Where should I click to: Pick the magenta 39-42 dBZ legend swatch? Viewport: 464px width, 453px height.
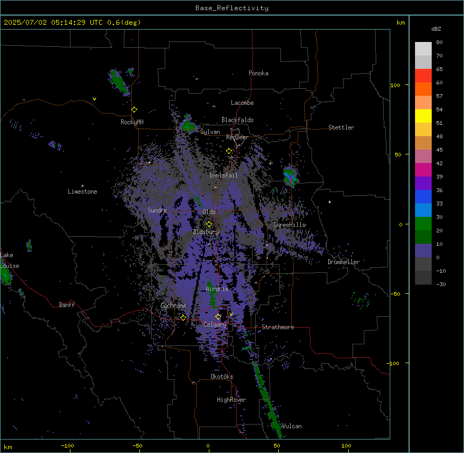coord(423,169)
